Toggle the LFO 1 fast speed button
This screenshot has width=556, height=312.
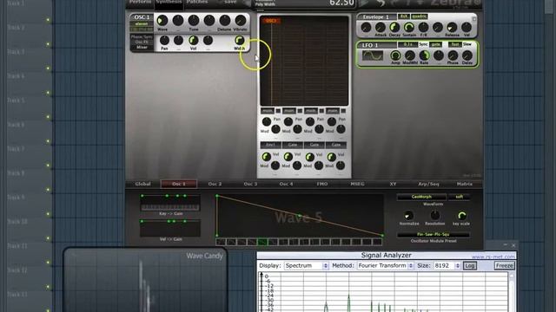point(454,44)
